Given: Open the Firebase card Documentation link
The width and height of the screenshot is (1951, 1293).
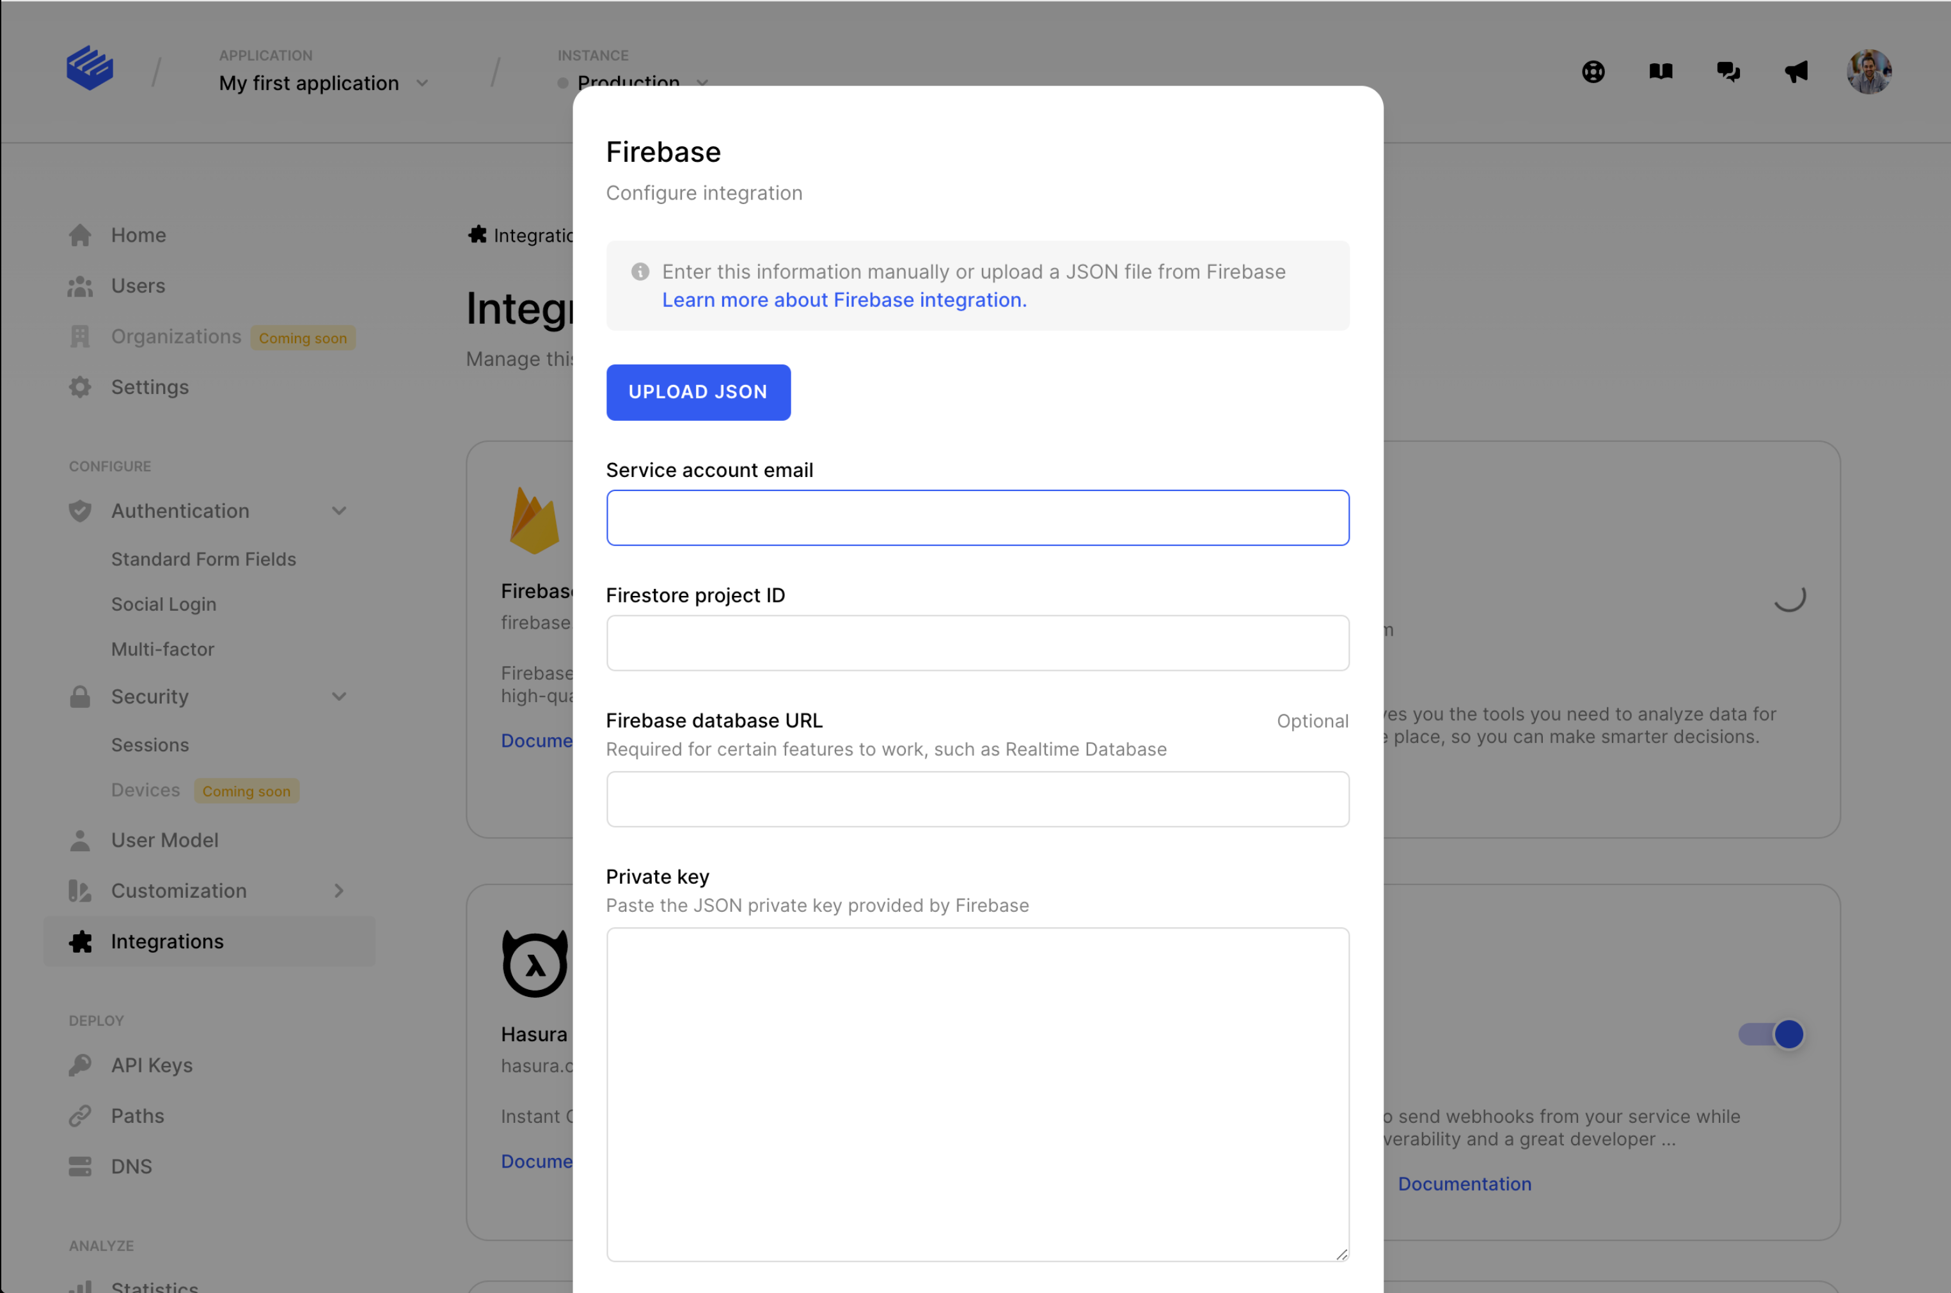Looking at the screenshot, I should pyautogui.click(x=537, y=741).
